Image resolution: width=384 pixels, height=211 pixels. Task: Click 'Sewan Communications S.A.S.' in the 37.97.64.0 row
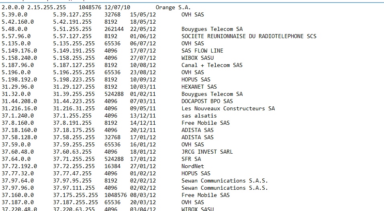pyautogui.click(x=225, y=181)
